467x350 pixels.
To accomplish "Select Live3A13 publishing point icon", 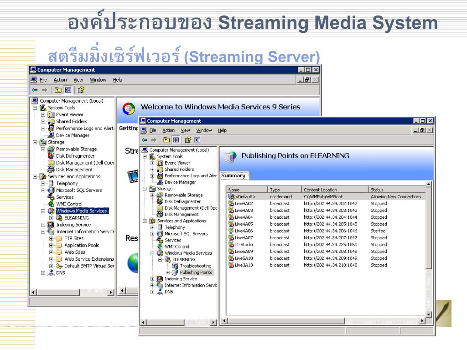I will 231,265.
